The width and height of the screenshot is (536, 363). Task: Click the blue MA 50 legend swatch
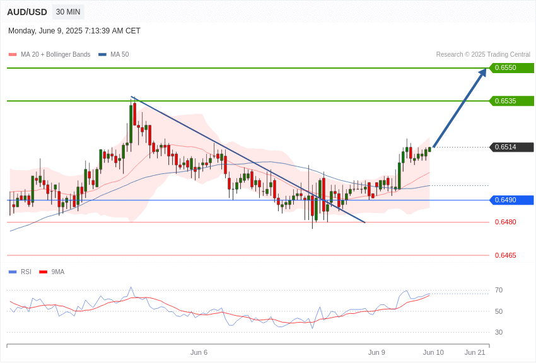click(102, 55)
